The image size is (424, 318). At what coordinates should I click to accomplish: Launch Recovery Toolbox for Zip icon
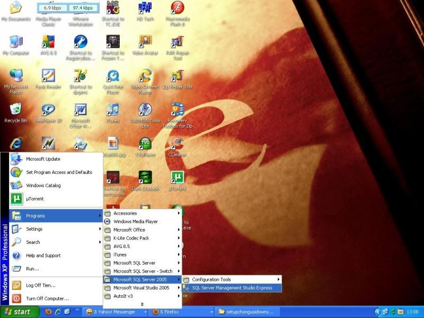click(178, 116)
